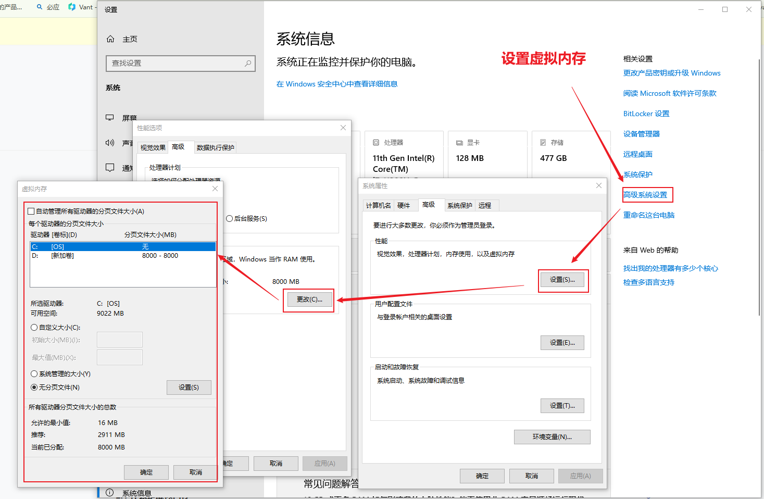Image resolution: width=764 pixels, height=499 pixels.
Task: Click the Notifications icon in sidebar
Action: tap(110, 168)
